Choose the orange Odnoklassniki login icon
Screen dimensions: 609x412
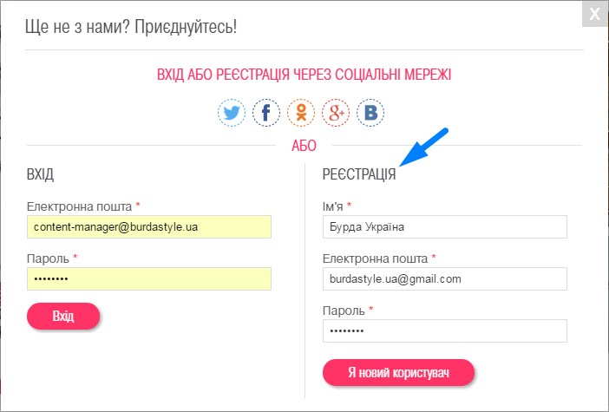tap(301, 113)
